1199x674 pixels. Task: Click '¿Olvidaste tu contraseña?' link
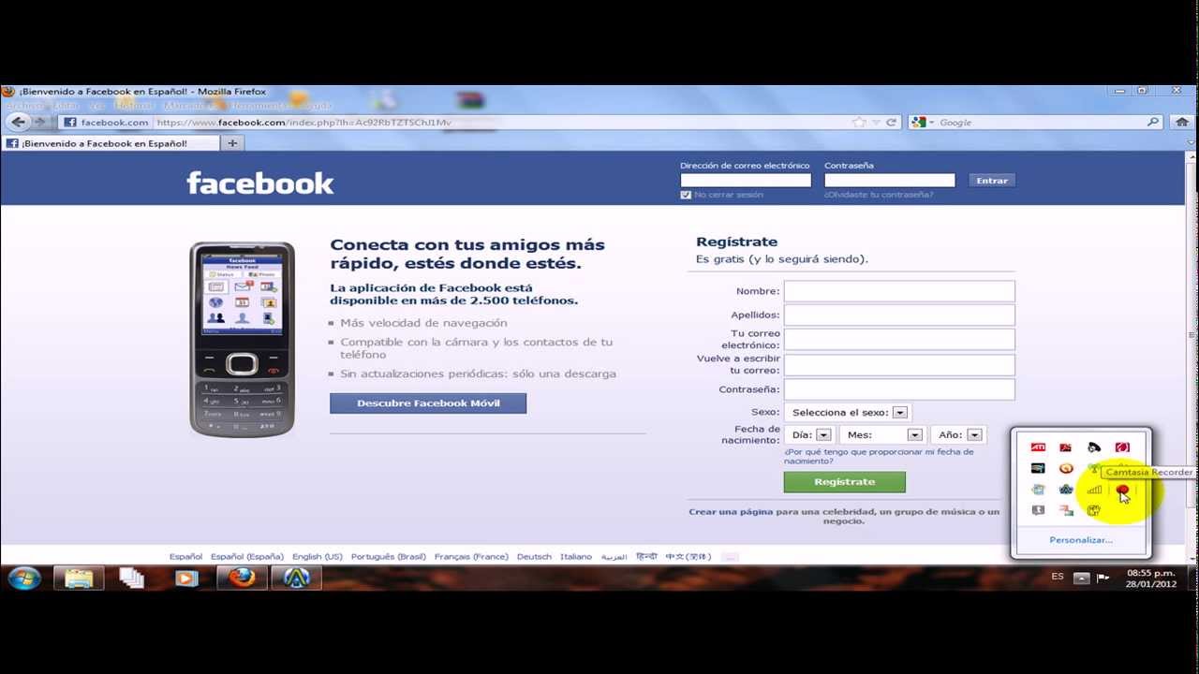(x=879, y=195)
